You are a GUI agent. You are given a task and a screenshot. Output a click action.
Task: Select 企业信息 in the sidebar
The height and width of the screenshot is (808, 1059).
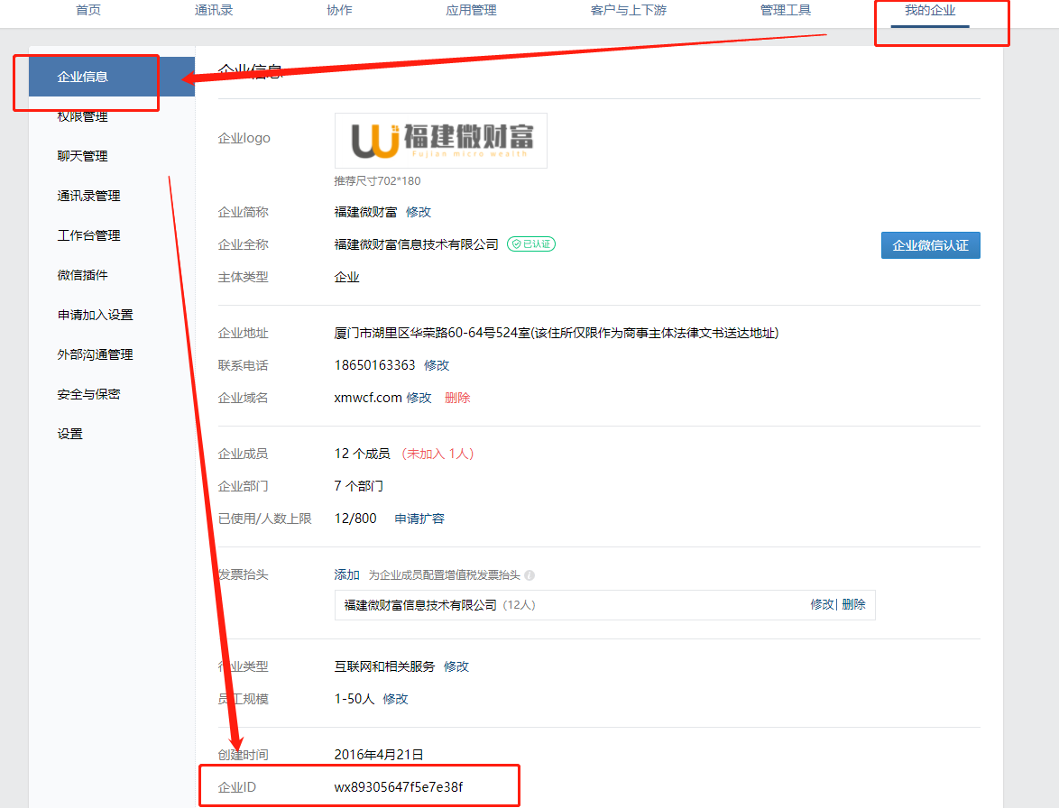coord(112,77)
